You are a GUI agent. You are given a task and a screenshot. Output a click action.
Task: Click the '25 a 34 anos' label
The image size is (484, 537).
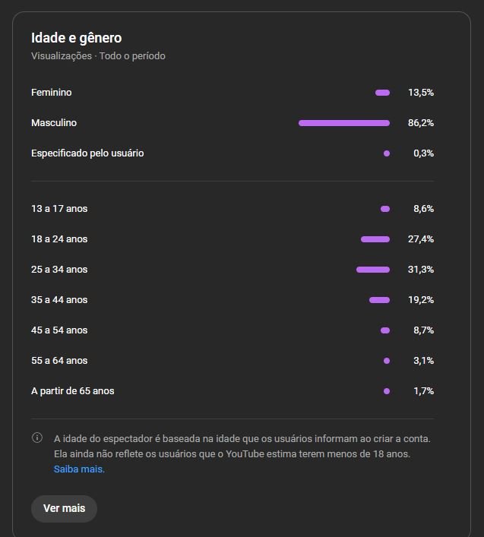(x=59, y=270)
